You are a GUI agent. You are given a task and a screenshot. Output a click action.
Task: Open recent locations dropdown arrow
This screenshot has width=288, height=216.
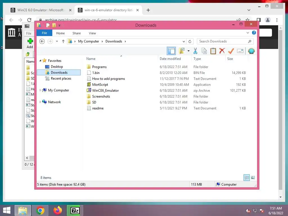click(57, 41)
